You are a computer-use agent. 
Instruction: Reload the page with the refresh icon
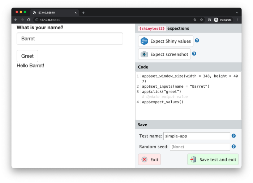[x=29, y=20]
